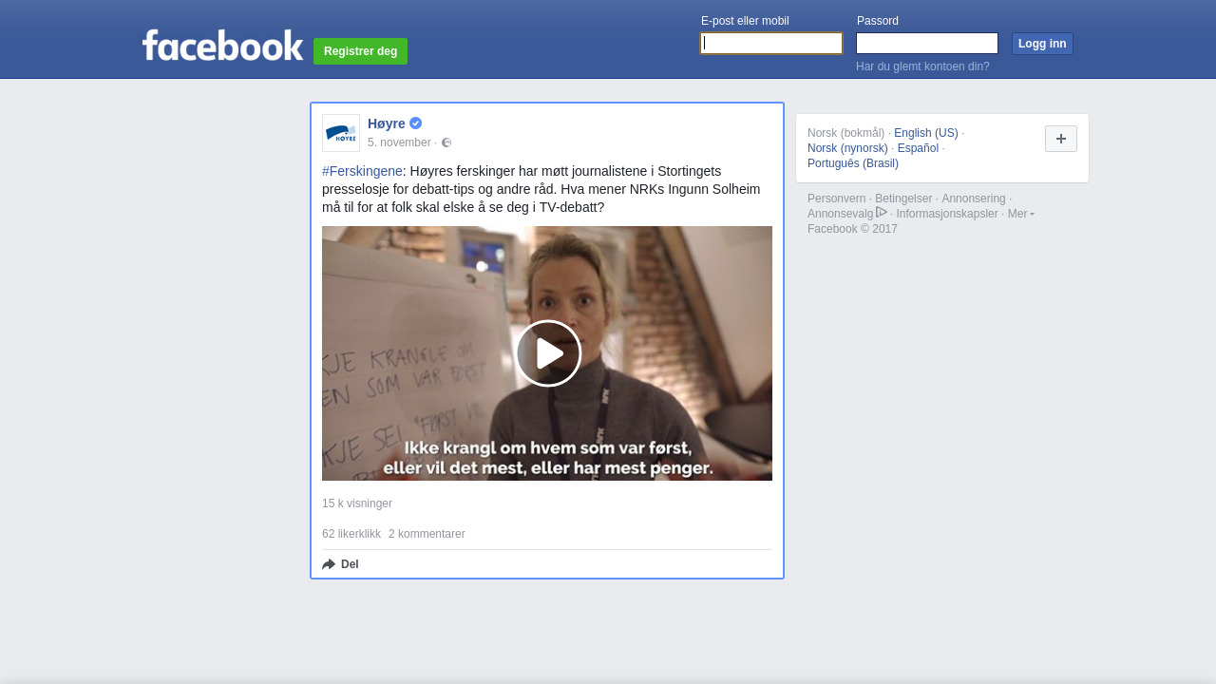The image size is (1216, 684).
Task: Open the 2 kommentarer link
Action: click(x=427, y=534)
